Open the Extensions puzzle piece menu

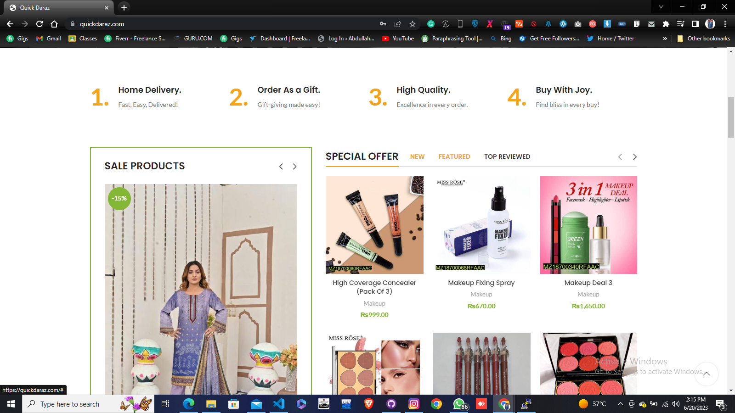(666, 24)
